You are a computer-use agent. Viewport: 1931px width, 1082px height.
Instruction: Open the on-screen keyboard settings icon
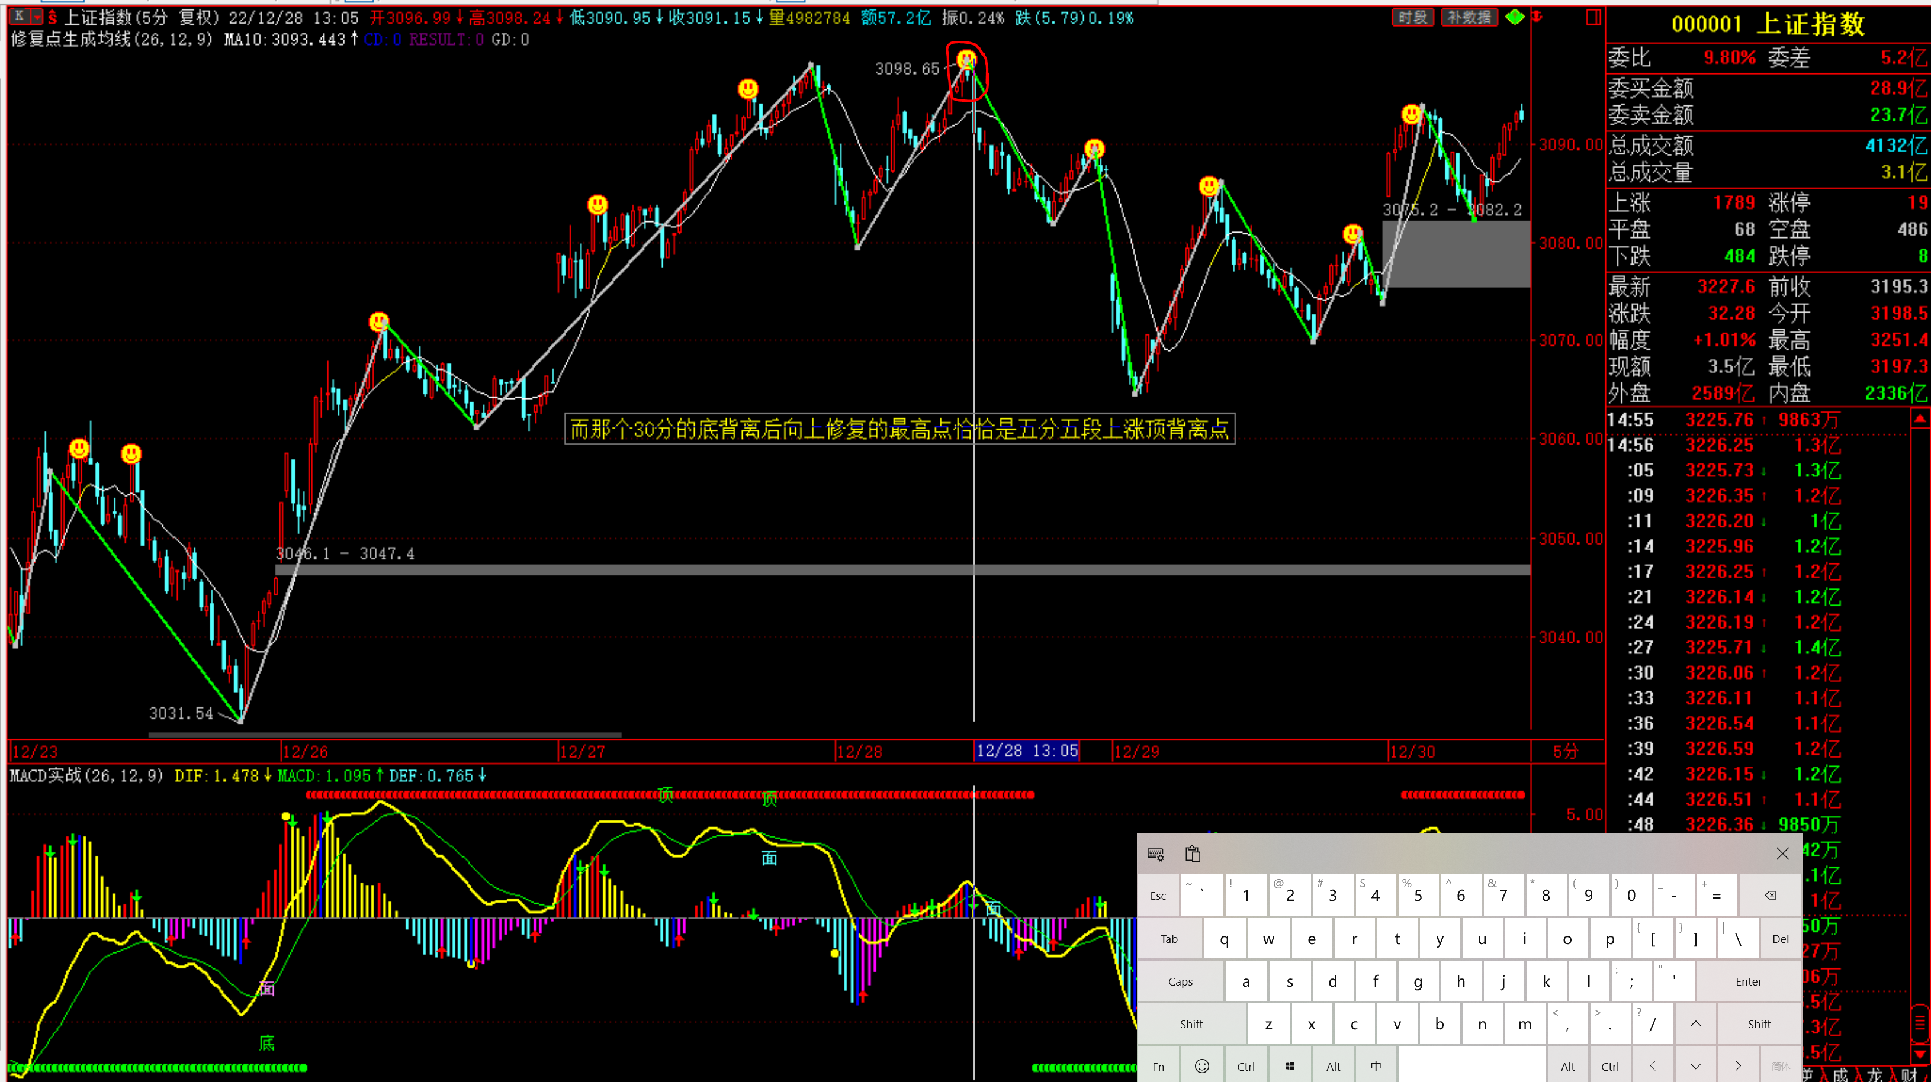point(1155,854)
